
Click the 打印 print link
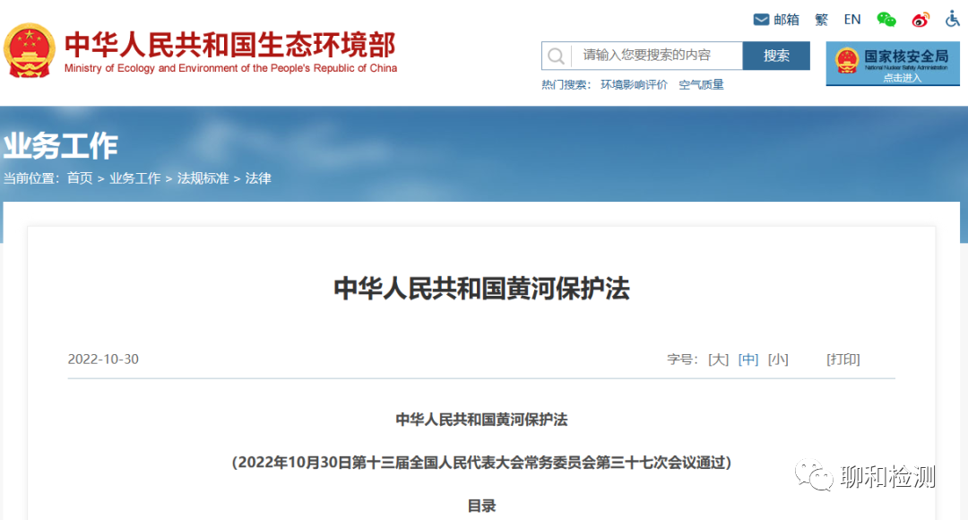pos(843,360)
